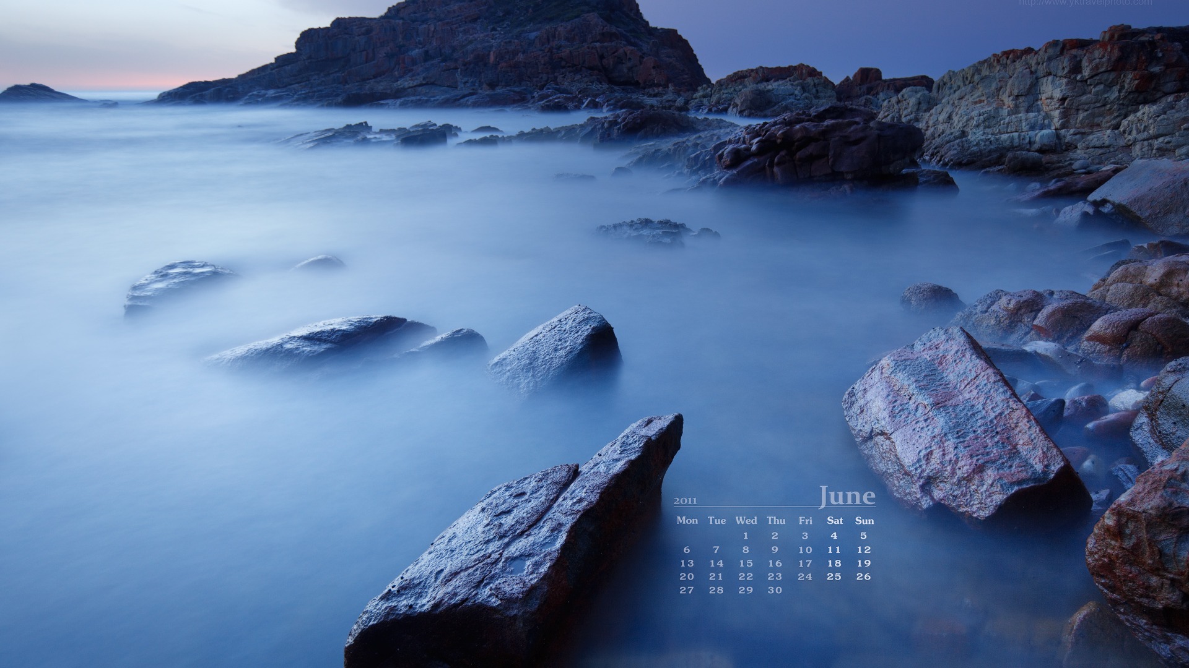Choose date 9 under Thu
Image resolution: width=1189 pixels, height=668 pixels.
(x=775, y=550)
